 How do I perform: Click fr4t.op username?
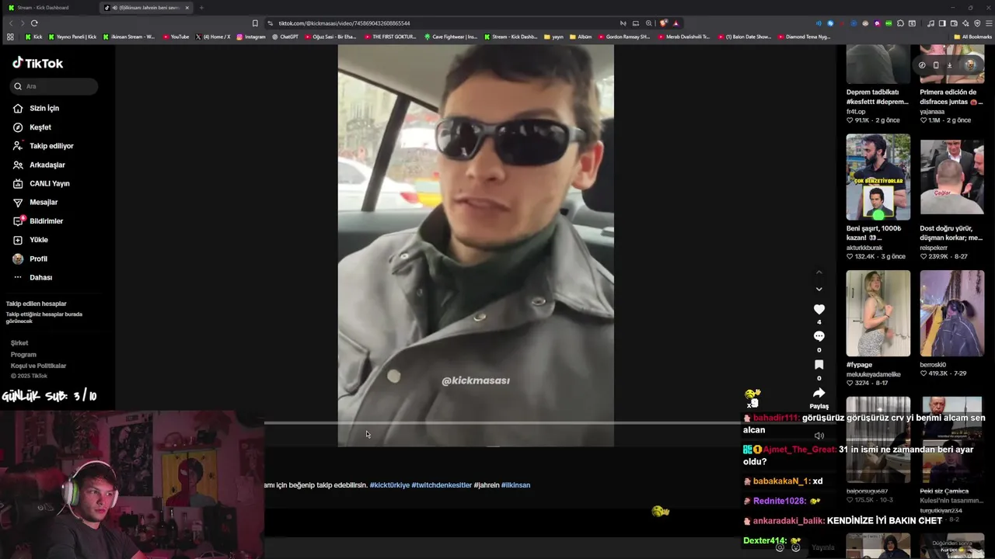(856, 111)
